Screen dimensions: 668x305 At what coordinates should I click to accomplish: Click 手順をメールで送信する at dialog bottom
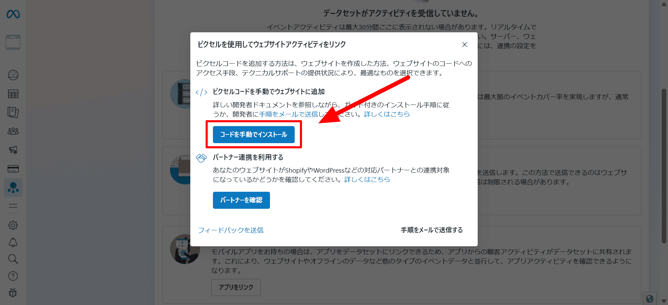pos(432,230)
